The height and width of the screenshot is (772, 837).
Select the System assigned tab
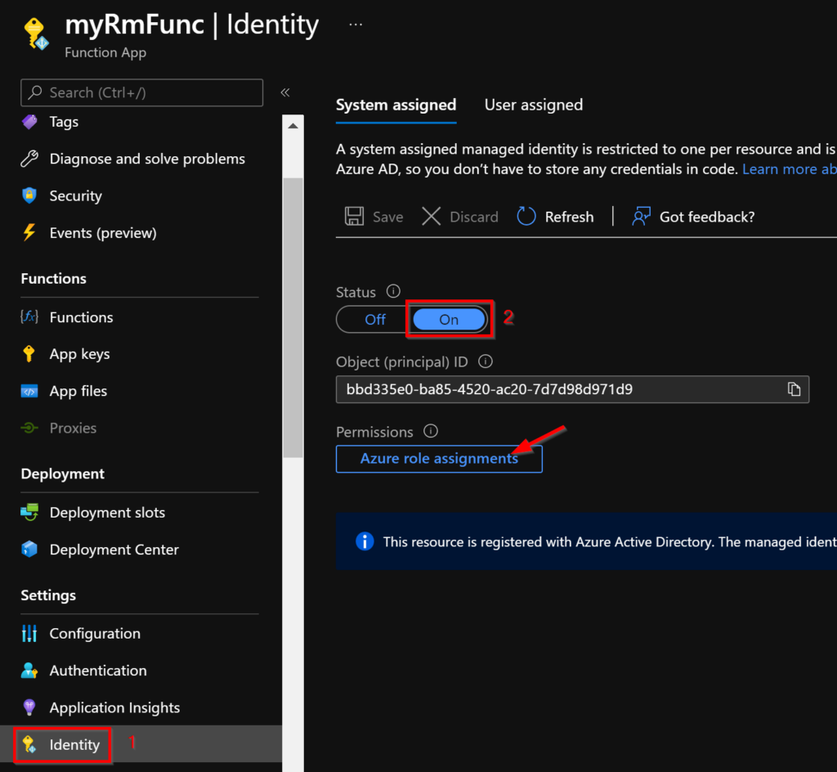point(396,105)
